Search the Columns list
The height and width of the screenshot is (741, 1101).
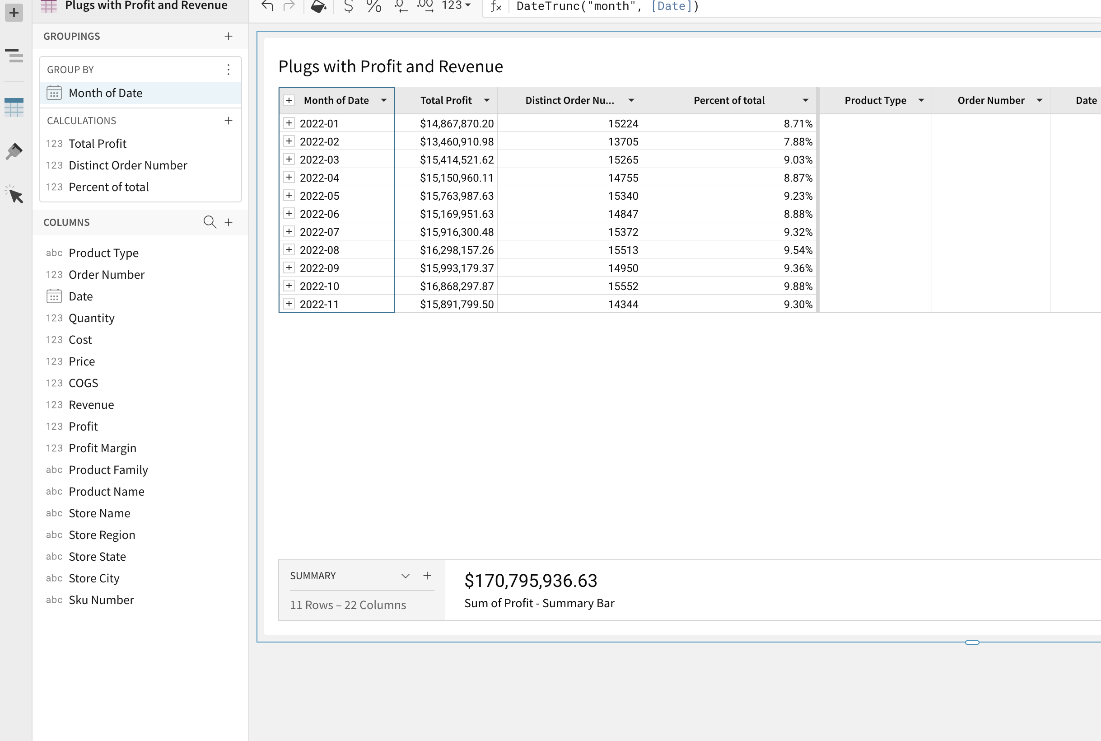[209, 222]
